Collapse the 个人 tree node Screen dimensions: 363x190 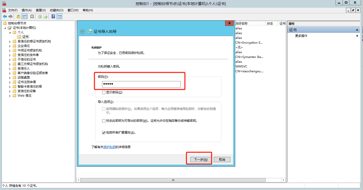coord(10,32)
